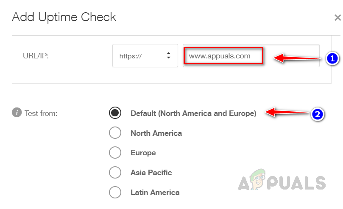Click the "Add Uptime Check" dialog title
The image size is (343, 209).
point(64,17)
